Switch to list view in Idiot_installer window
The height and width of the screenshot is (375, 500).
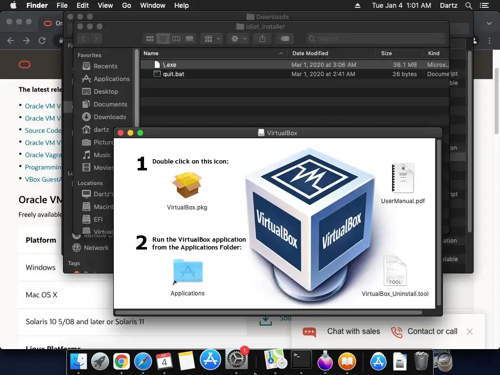tap(163, 39)
